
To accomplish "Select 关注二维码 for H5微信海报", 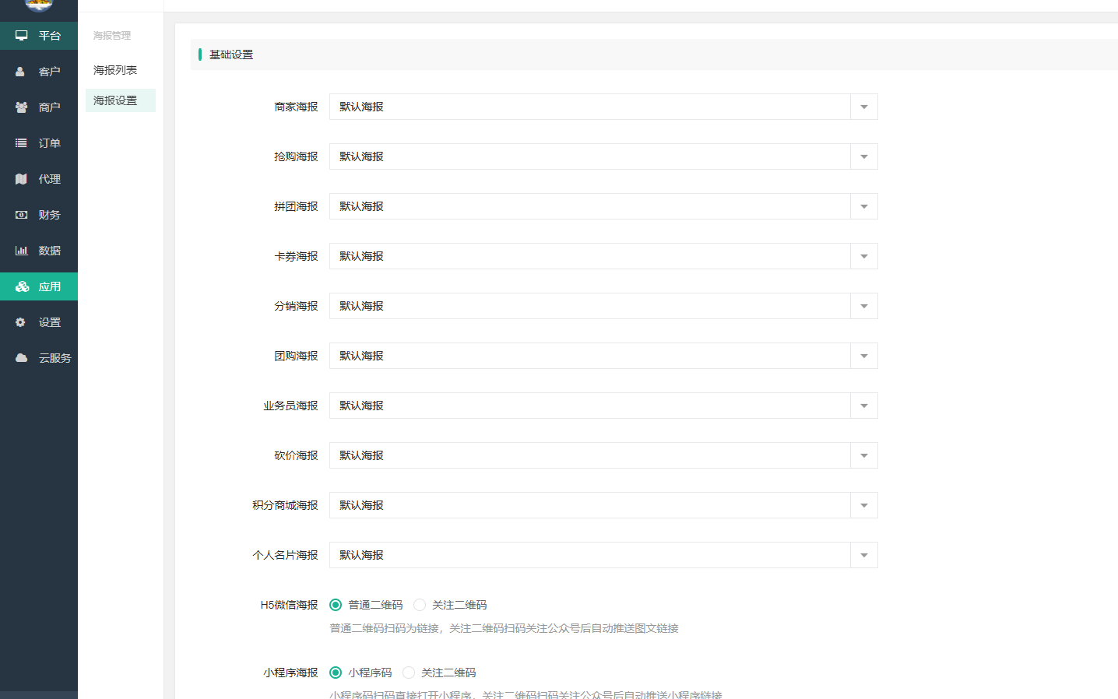I will click(x=420, y=605).
